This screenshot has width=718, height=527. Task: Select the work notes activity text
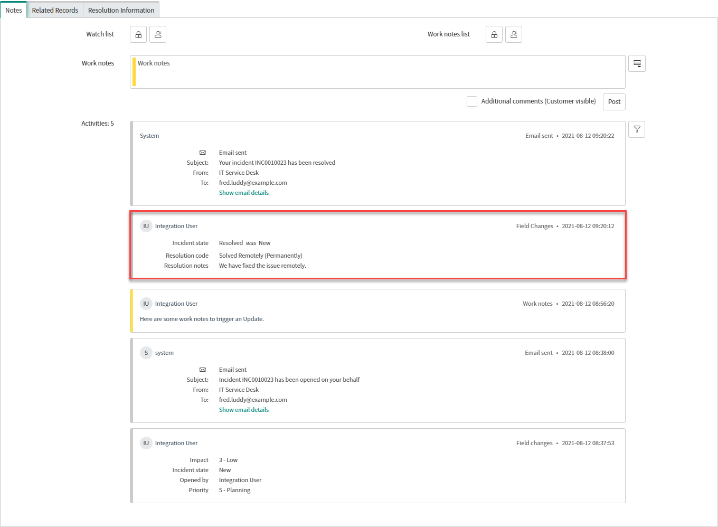tap(202, 319)
